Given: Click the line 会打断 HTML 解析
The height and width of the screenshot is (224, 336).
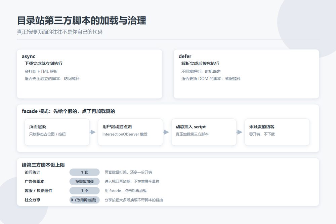Looking at the screenshot, I should click(x=41, y=71).
